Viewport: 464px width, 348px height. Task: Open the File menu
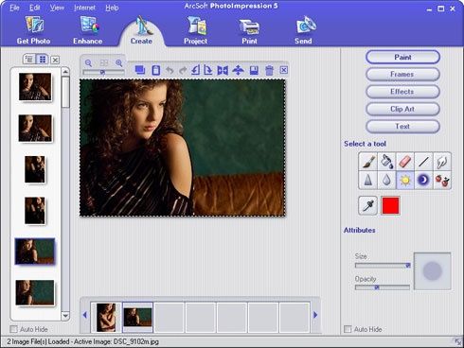point(14,8)
